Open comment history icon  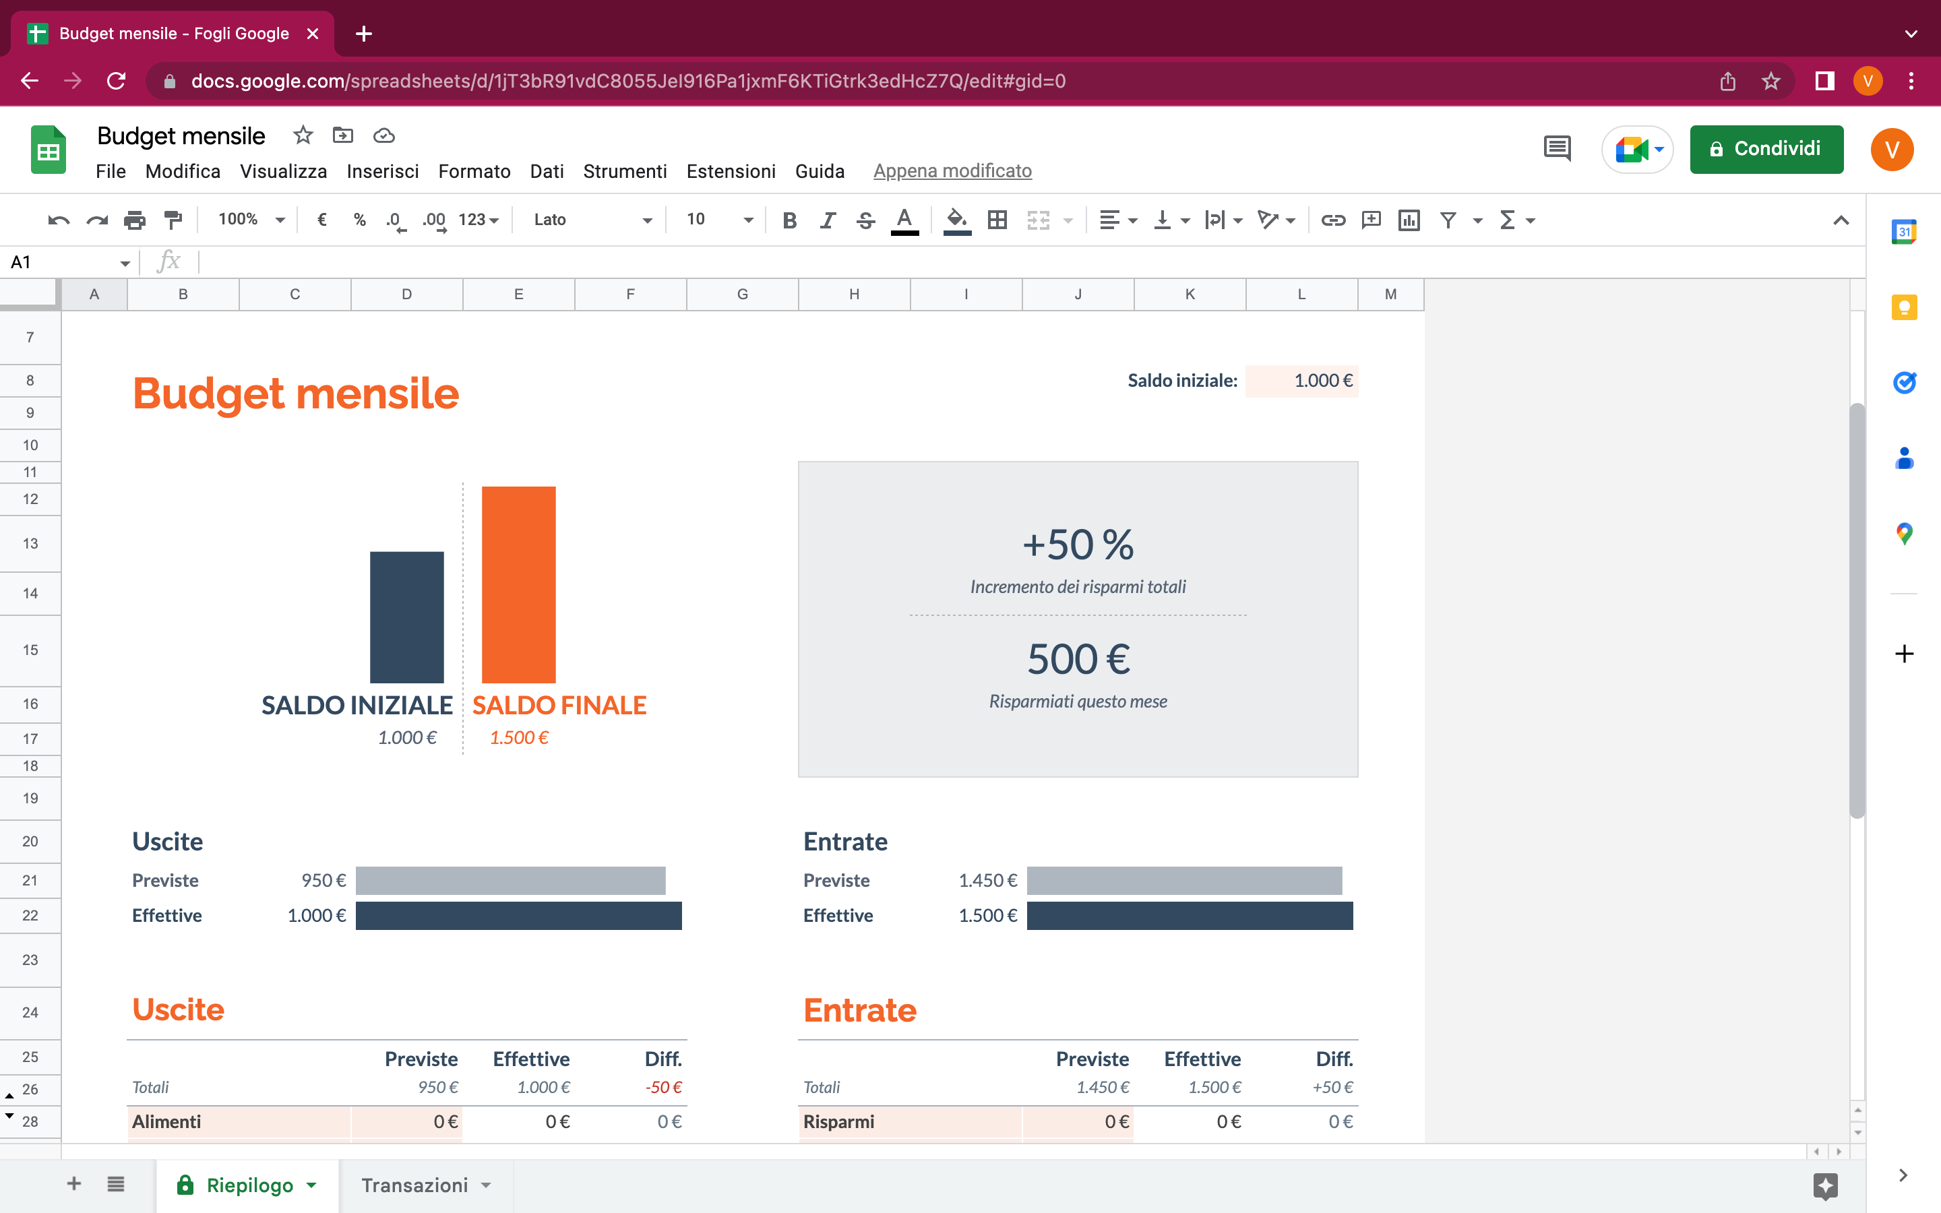point(1557,149)
